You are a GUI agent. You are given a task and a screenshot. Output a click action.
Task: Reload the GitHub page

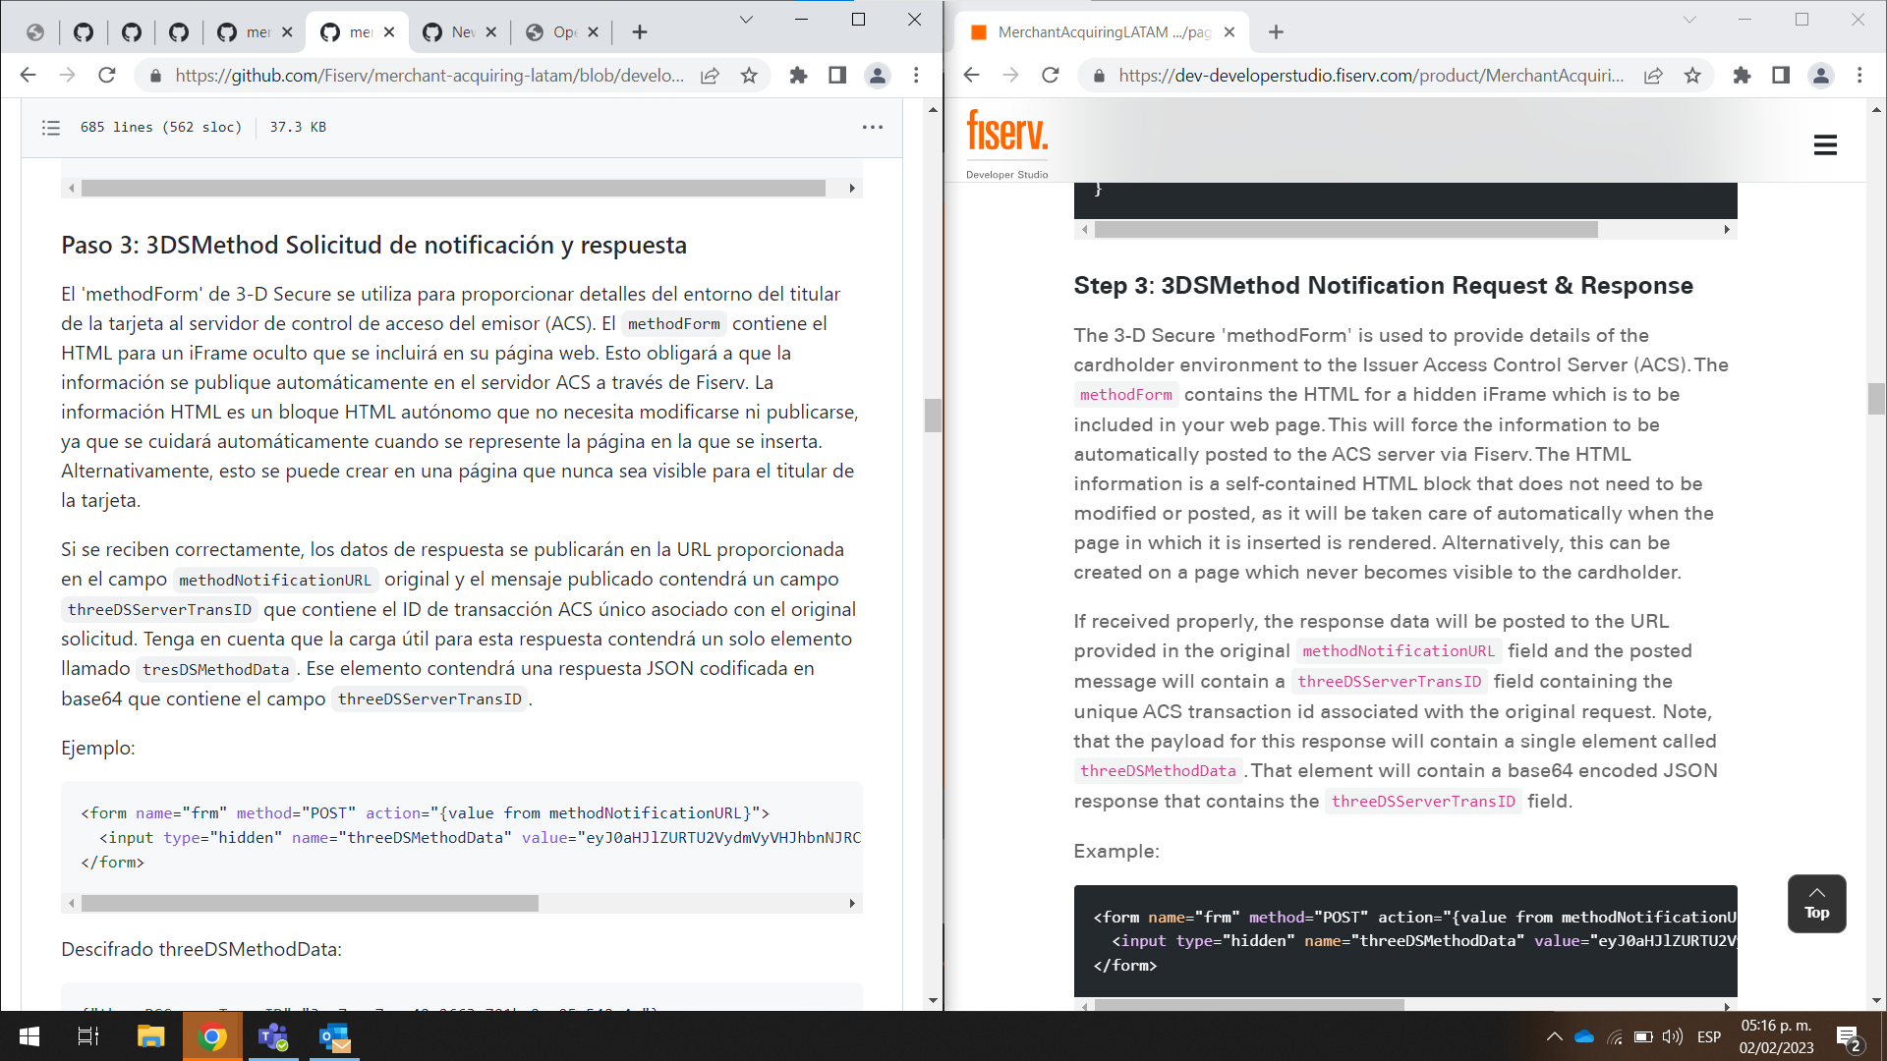point(107,76)
